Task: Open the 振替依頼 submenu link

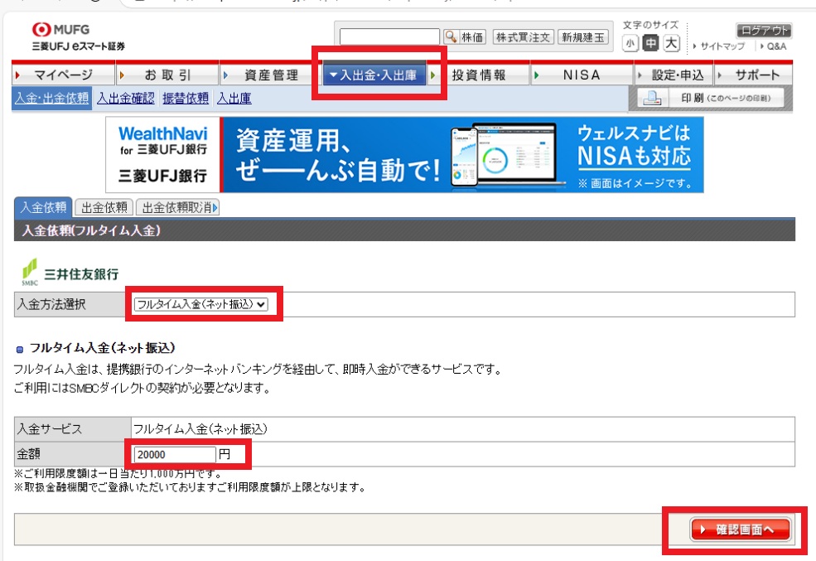Action: pos(186,99)
